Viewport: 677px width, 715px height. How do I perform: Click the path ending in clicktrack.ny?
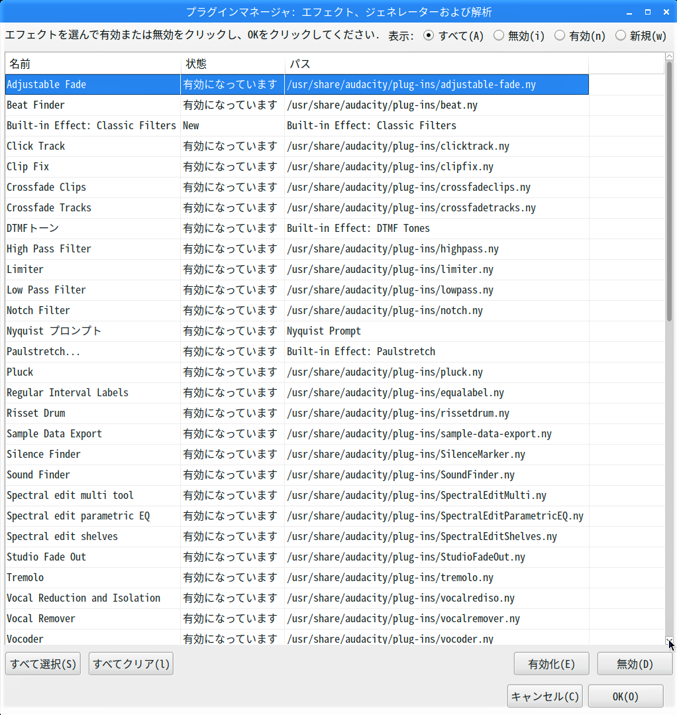coord(398,146)
